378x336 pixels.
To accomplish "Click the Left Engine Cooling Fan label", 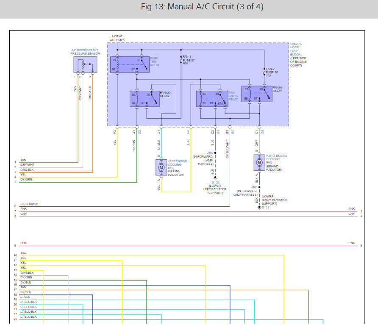I will tap(177, 165).
